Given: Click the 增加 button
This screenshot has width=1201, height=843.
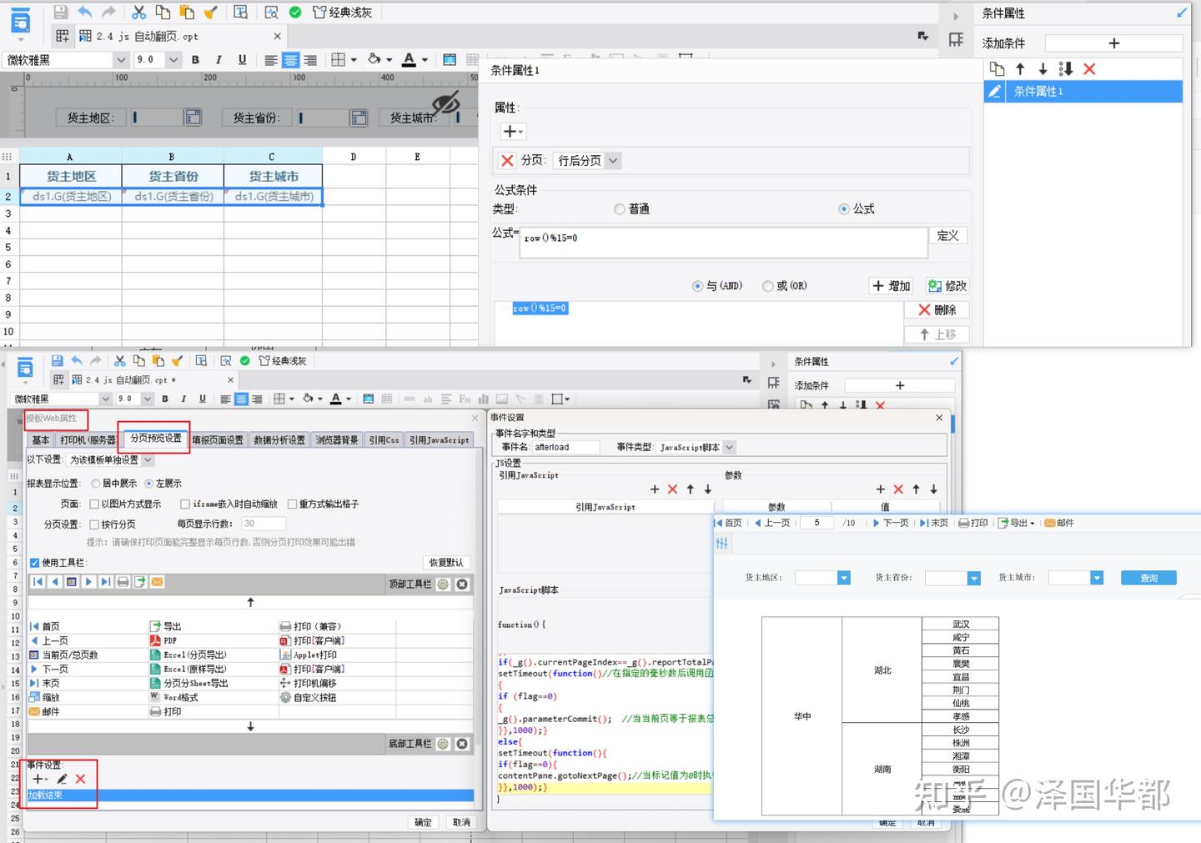Looking at the screenshot, I should 892,286.
